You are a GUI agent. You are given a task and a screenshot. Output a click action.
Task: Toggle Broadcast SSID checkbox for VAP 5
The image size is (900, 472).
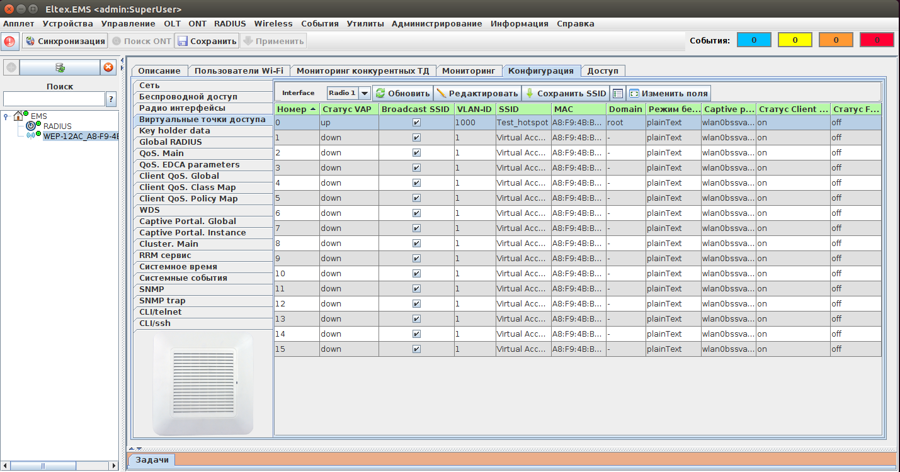416,198
